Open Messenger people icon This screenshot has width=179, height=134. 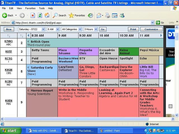(122, 15)
